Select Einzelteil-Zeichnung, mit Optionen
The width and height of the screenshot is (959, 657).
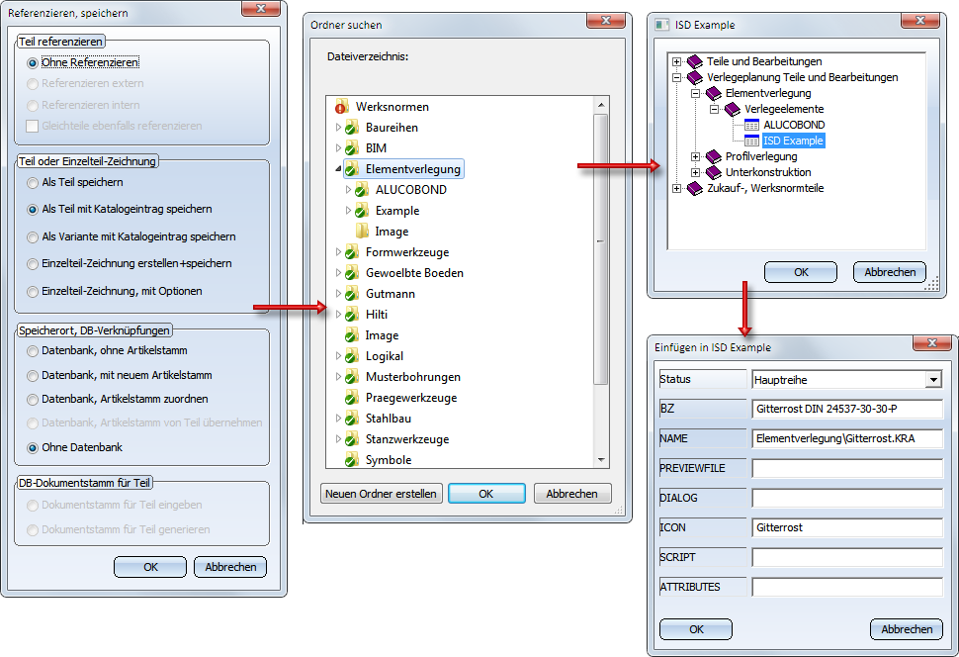click(x=33, y=292)
